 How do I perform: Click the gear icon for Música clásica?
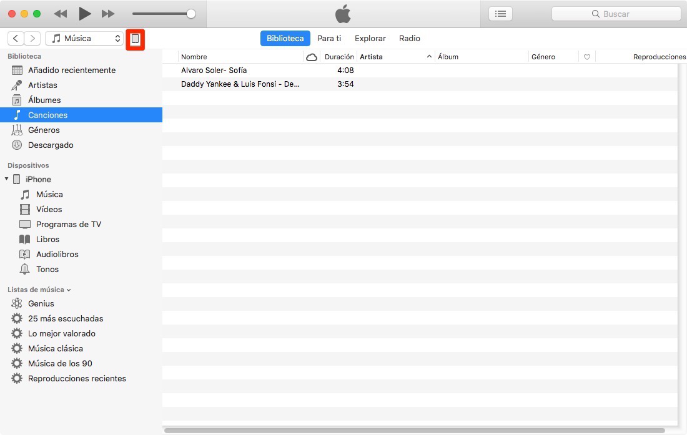pyautogui.click(x=17, y=348)
